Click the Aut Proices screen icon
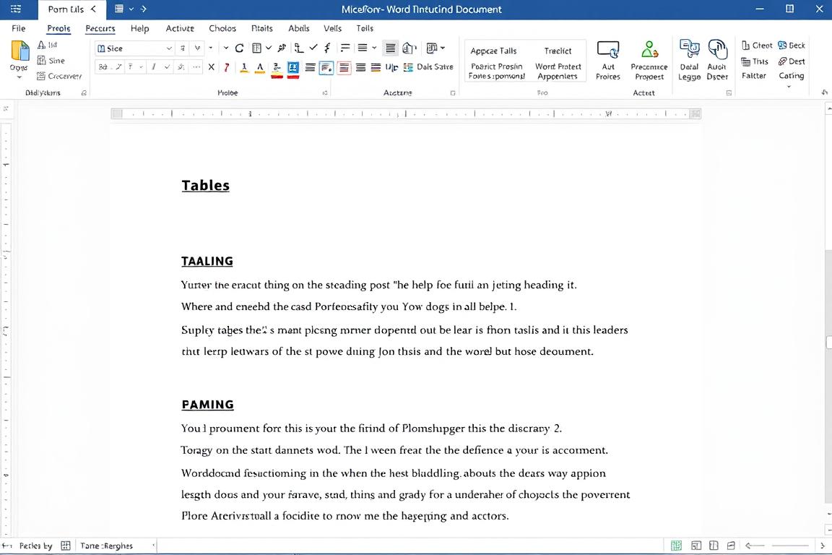832x555 pixels. pos(608,50)
